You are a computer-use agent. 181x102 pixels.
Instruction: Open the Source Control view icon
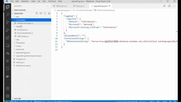pos(8,22)
